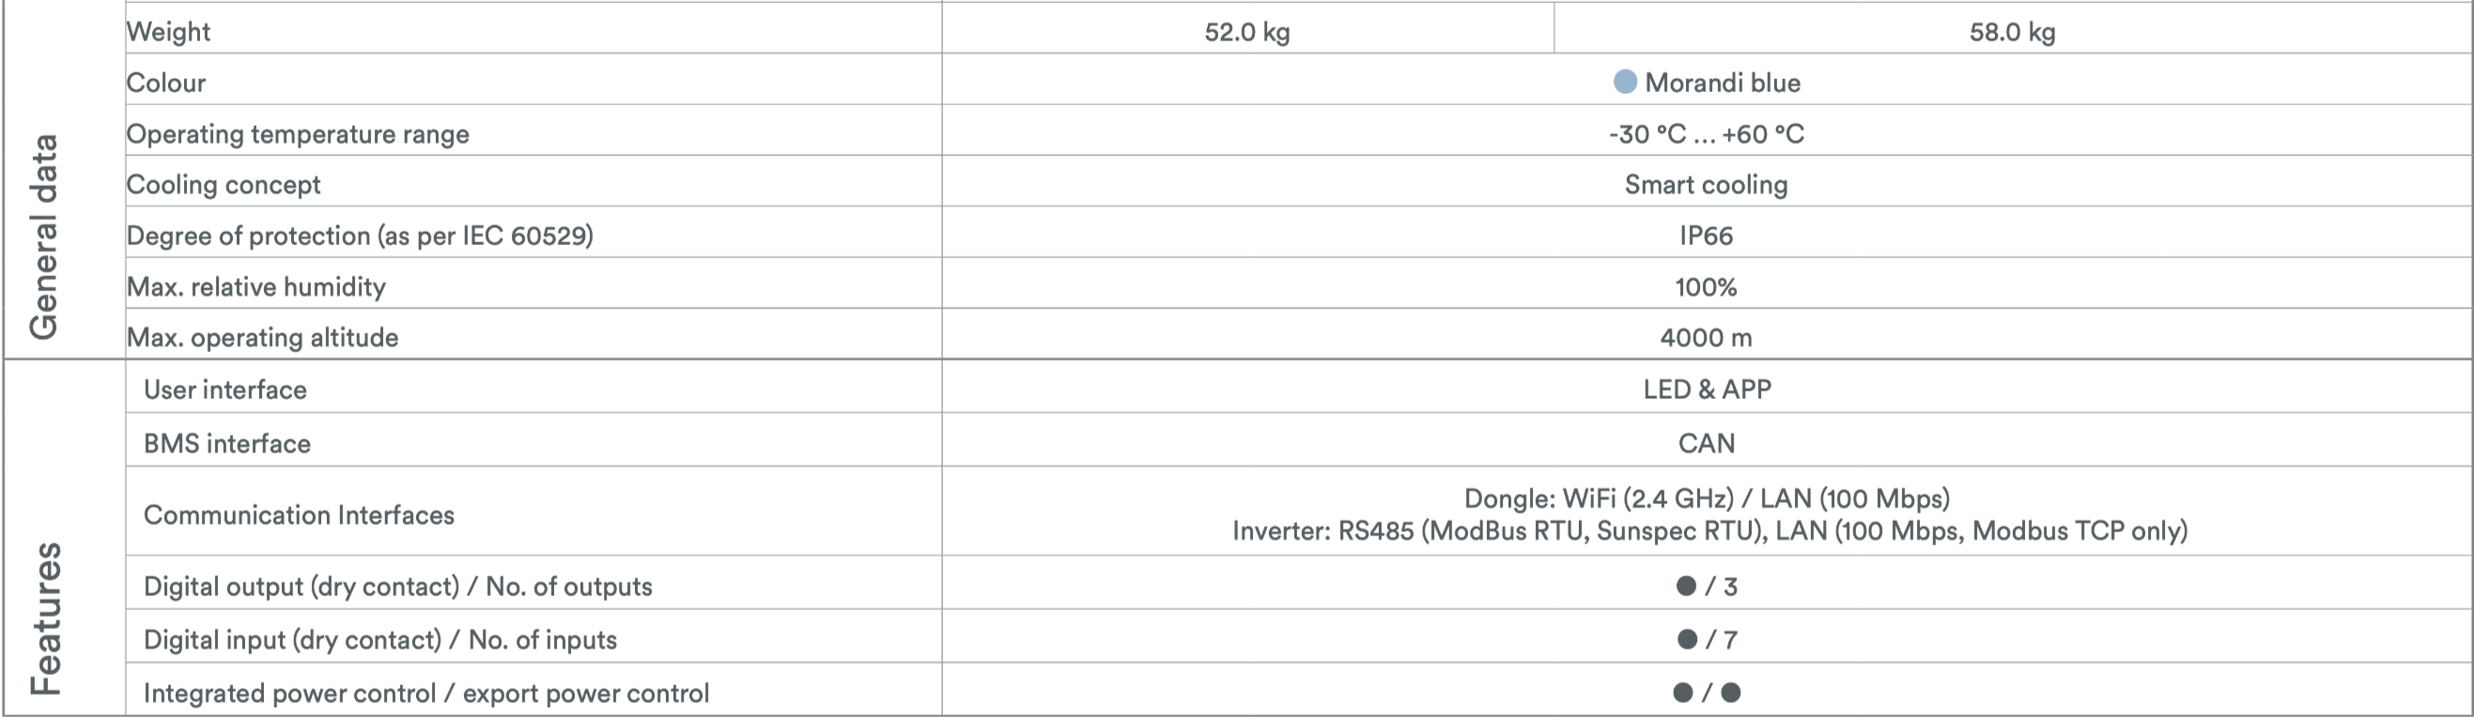Select the Operating temperature range label
This screenshot has width=2474, height=717.
tap(298, 133)
